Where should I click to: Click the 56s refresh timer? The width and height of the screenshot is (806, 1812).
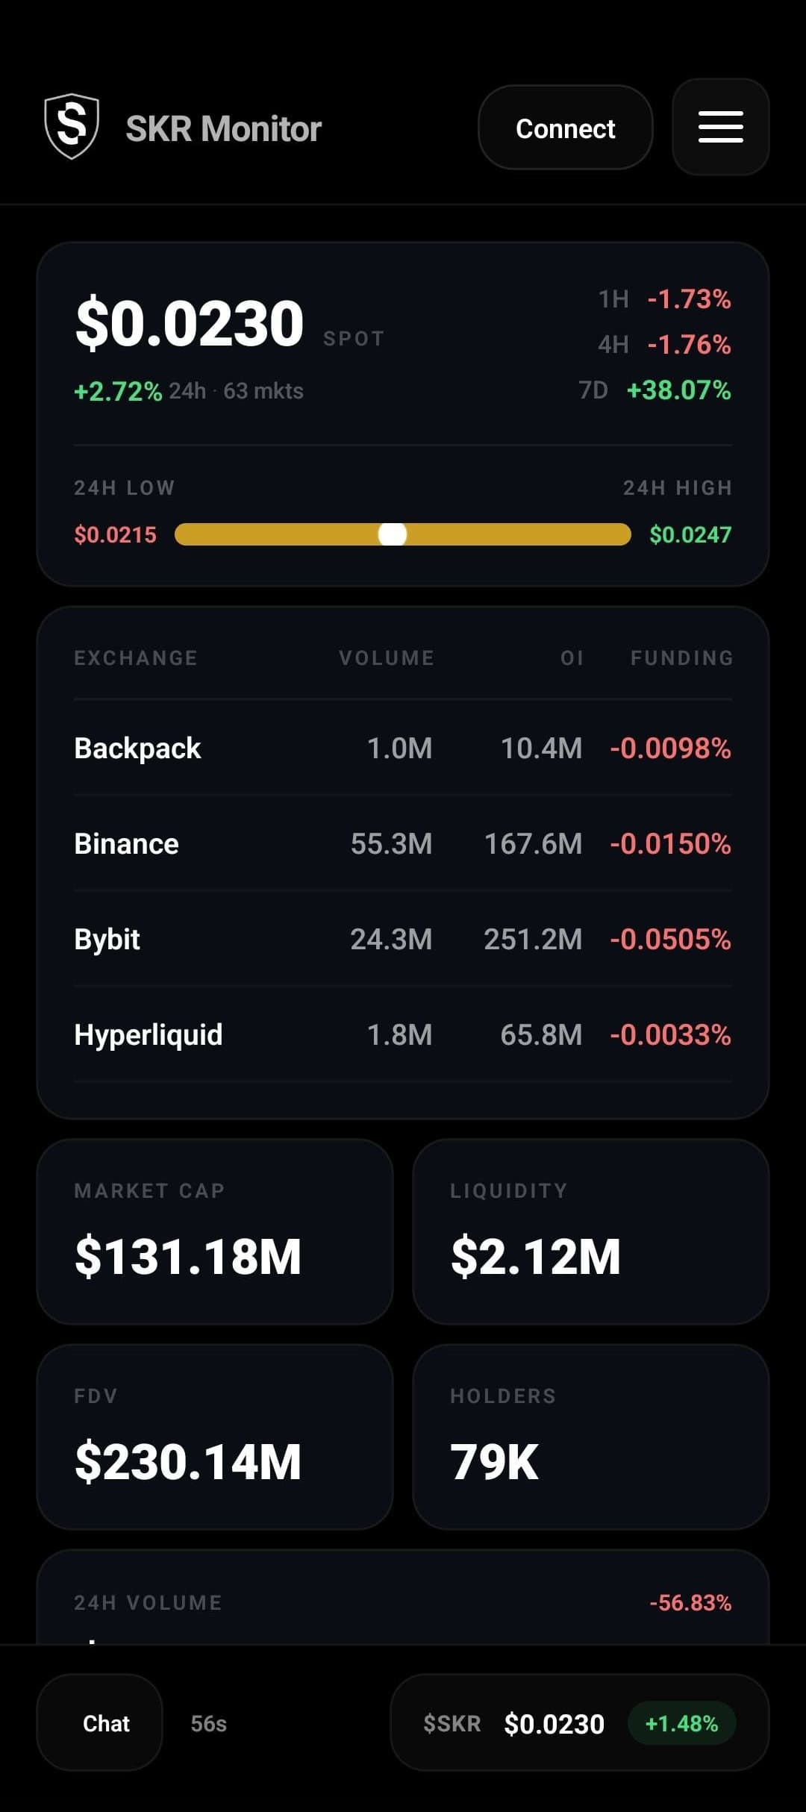click(x=209, y=1723)
